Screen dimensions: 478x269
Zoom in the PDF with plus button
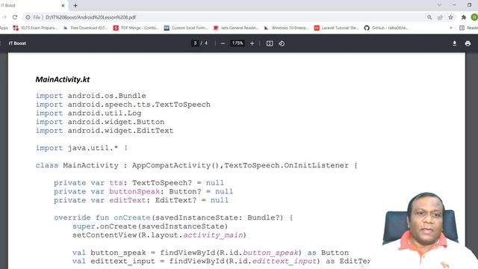[x=252, y=43]
